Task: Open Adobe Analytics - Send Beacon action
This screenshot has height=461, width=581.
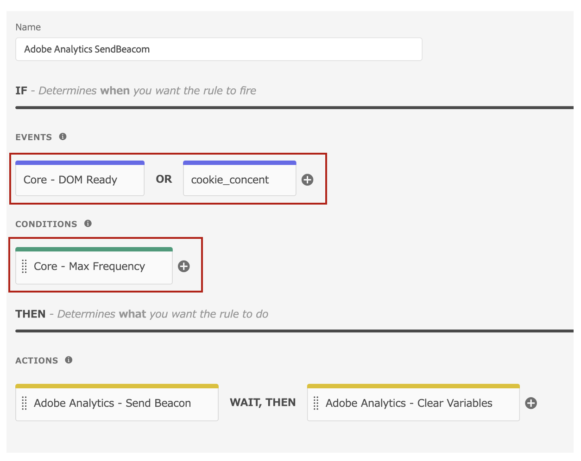Action: (x=117, y=403)
